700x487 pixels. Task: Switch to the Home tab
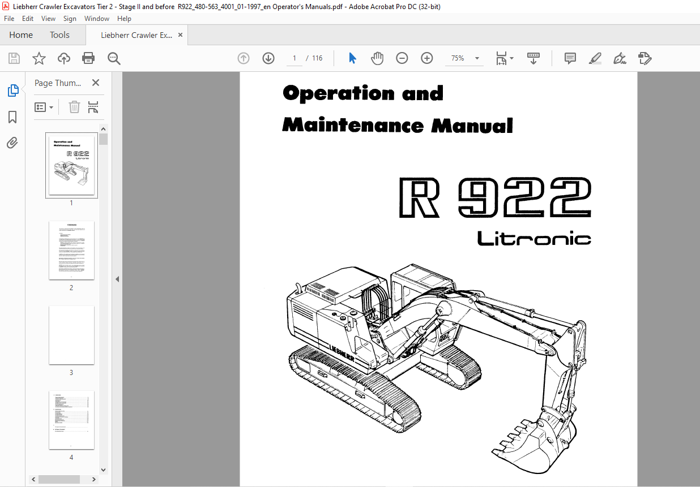pyautogui.click(x=21, y=35)
